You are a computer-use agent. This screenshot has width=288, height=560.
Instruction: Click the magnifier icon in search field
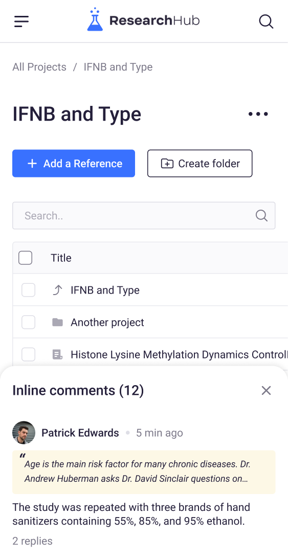261,216
